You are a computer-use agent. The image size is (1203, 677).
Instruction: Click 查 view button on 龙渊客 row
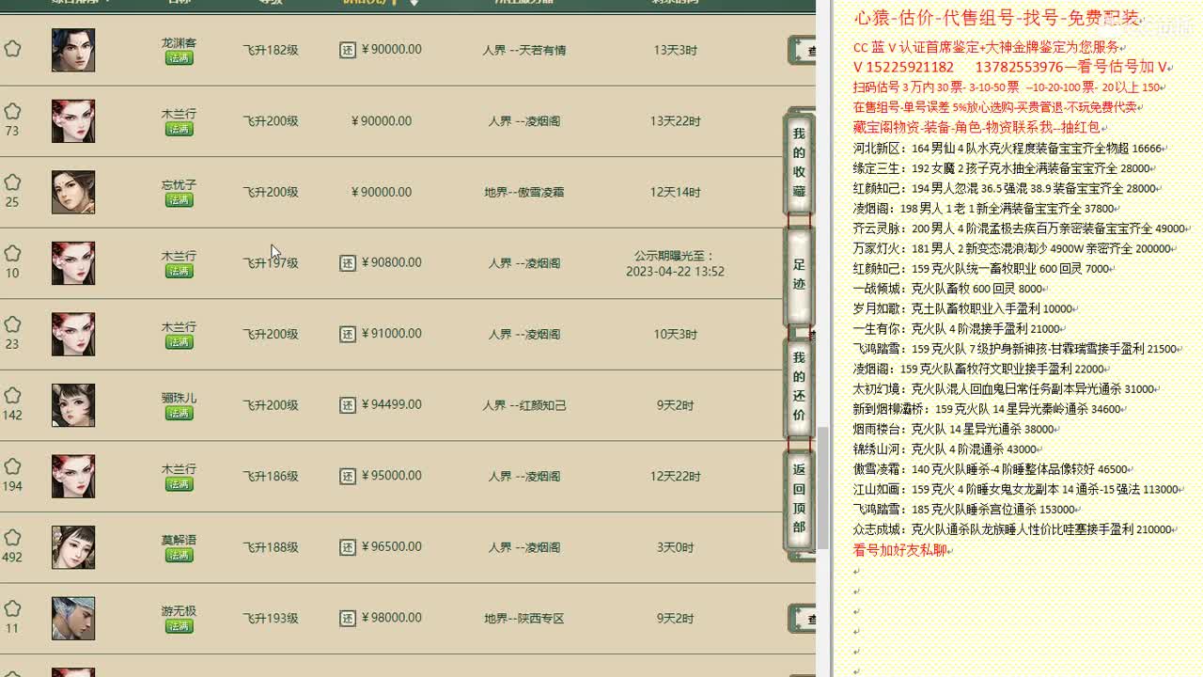point(803,51)
